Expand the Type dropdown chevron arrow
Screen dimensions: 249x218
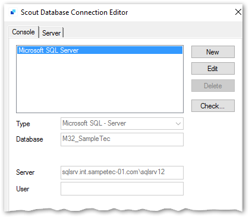(x=178, y=124)
